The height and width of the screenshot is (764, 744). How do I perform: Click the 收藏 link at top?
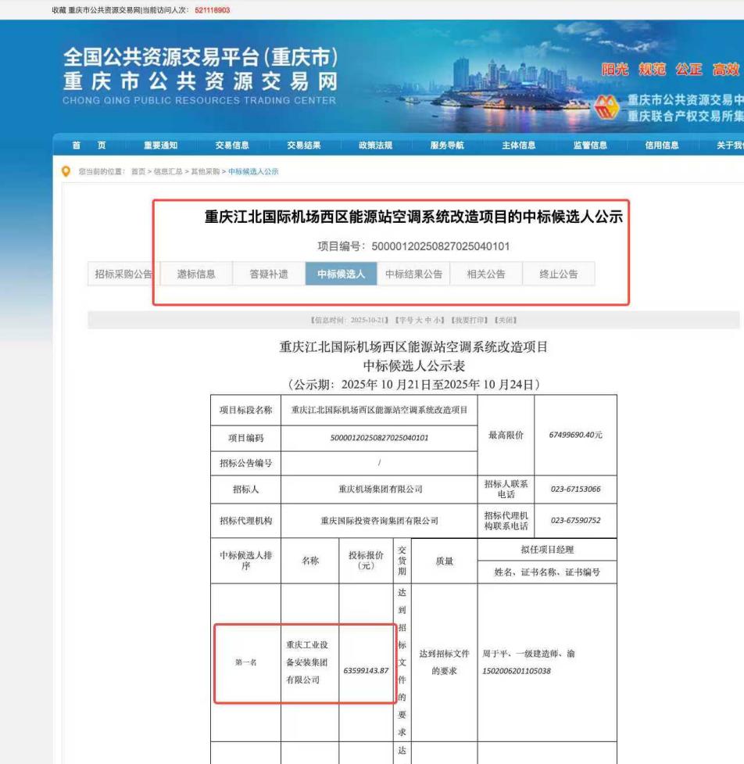click(59, 9)
